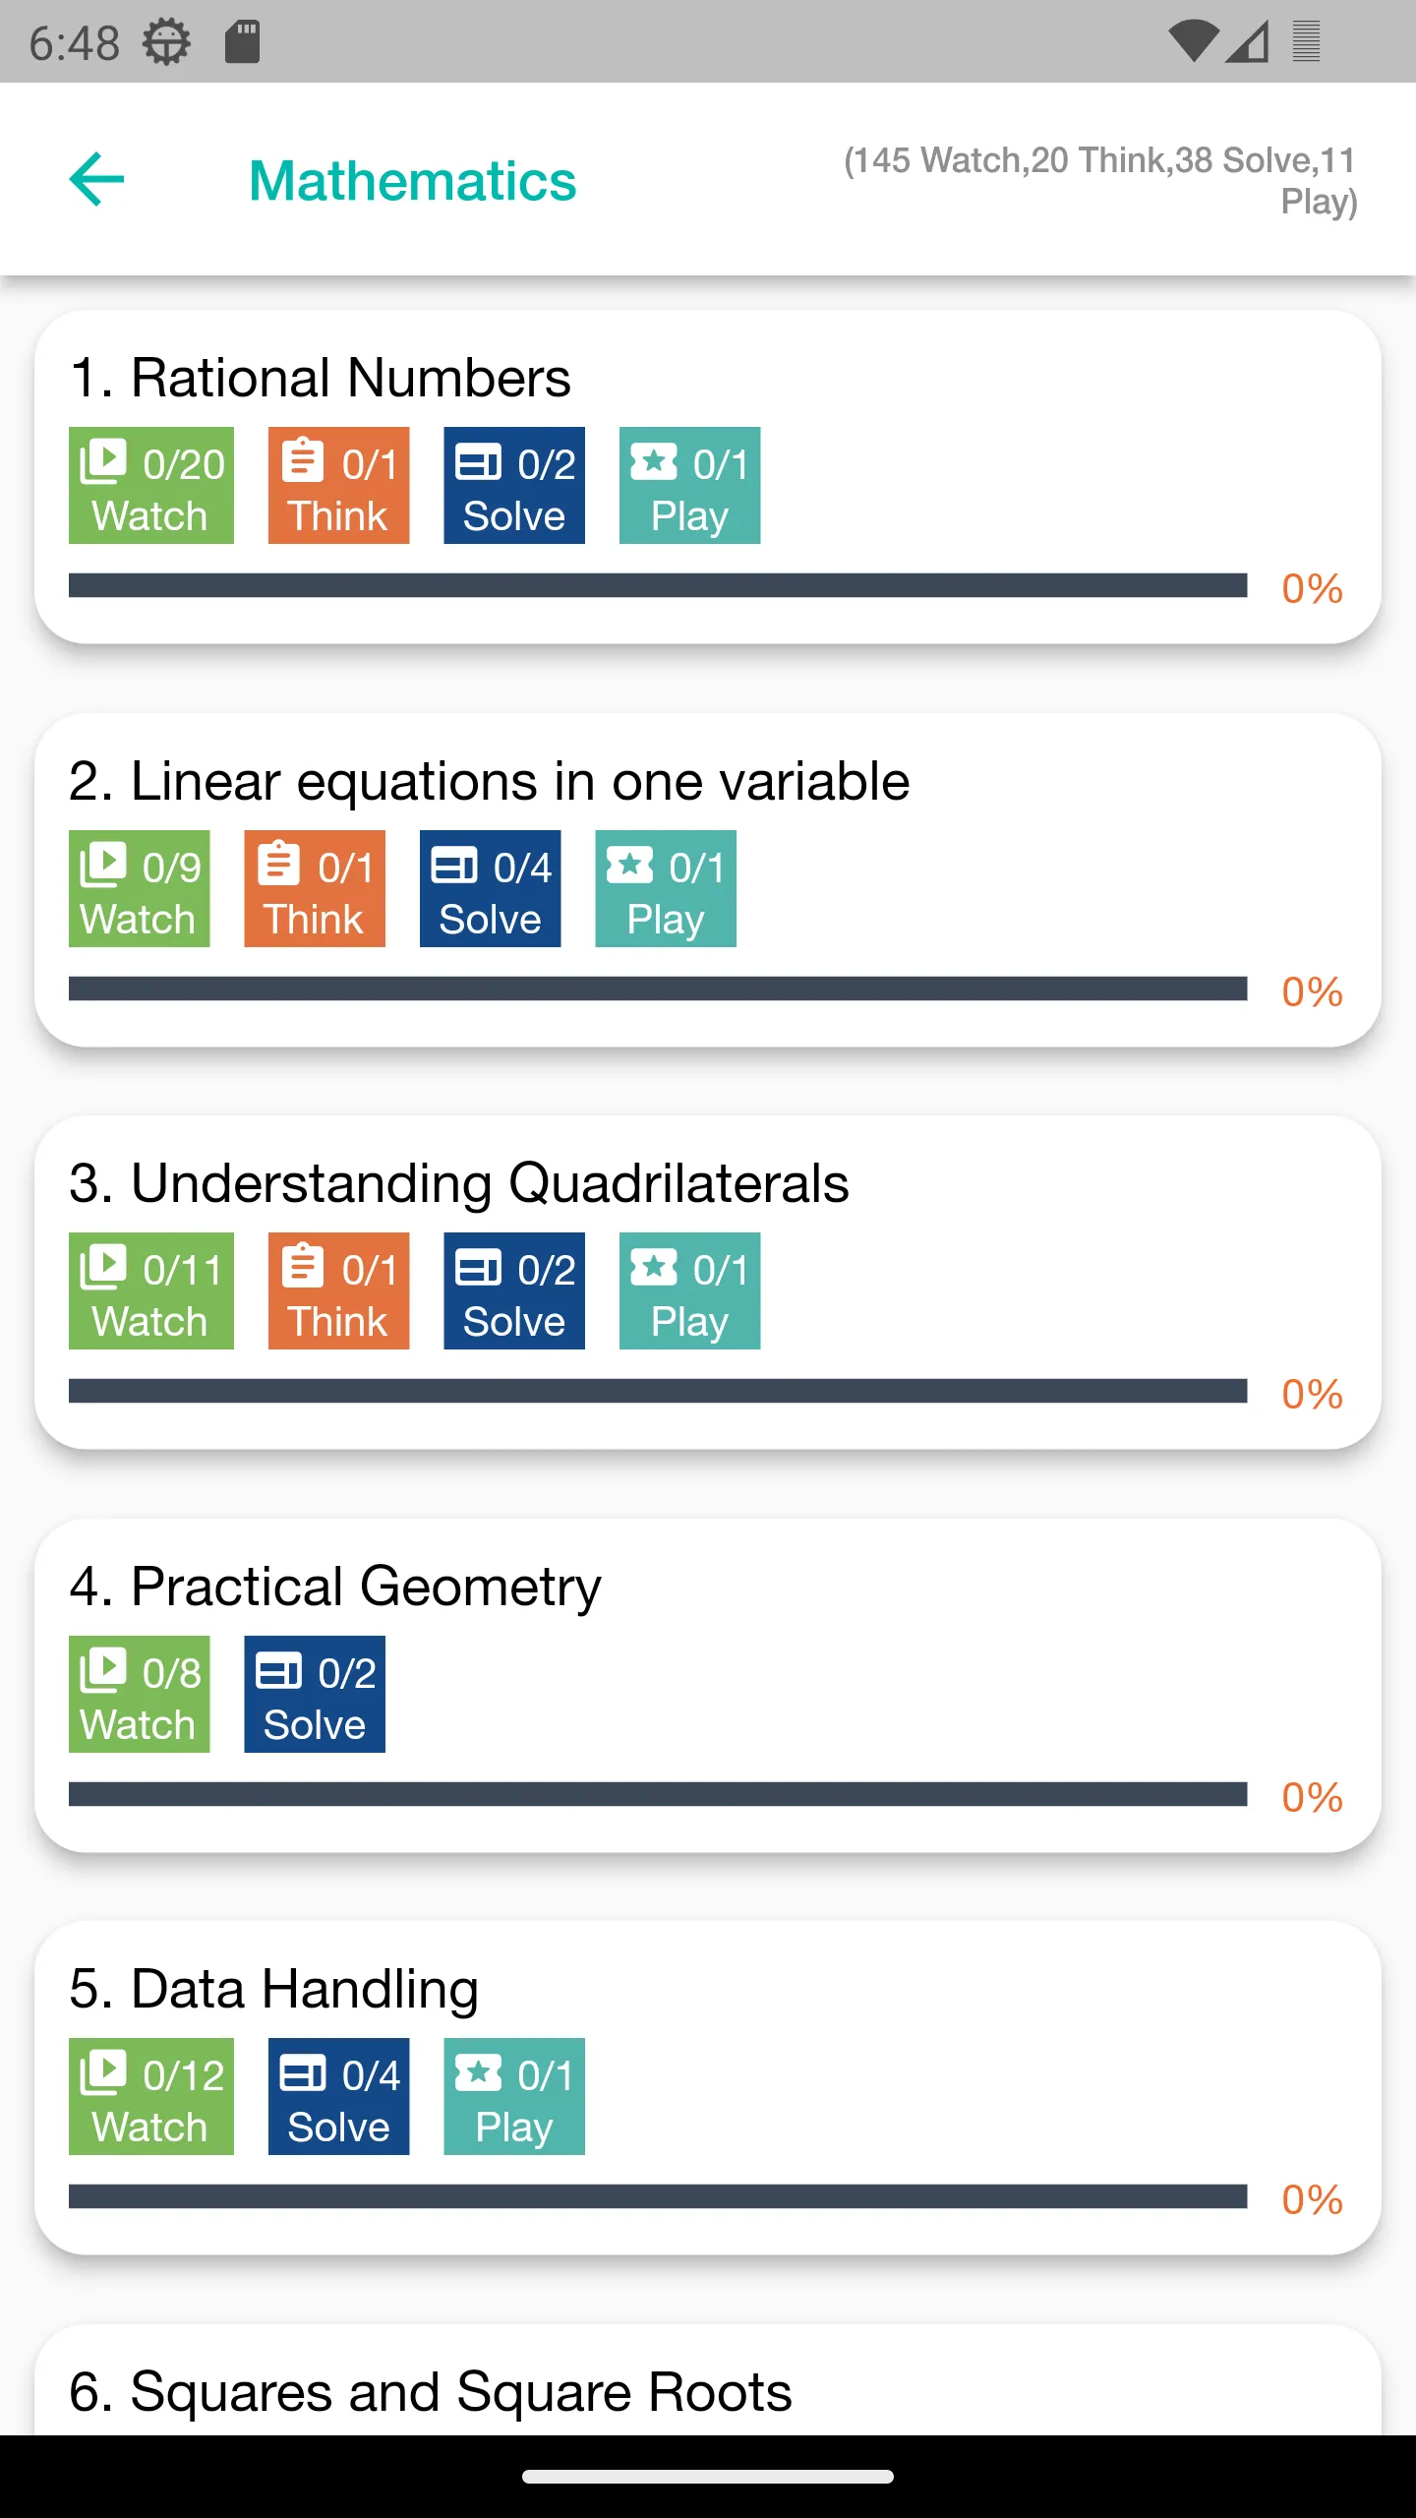The width and height of the screenshot is (1416, 2518).
Task: Open Think activity for Understanding Quadrilaterals
Action: [x=338, y=1290]
